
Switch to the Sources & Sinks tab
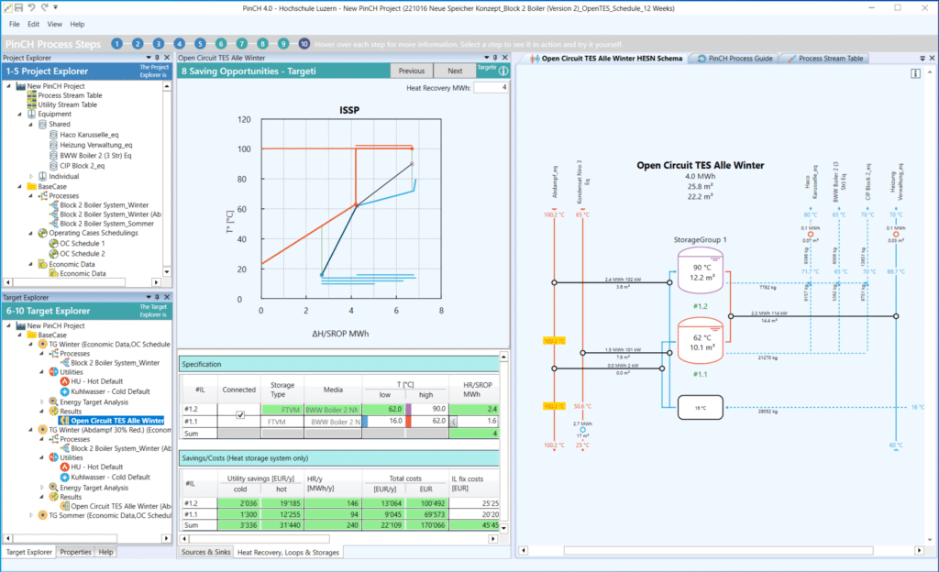[205, 552]
